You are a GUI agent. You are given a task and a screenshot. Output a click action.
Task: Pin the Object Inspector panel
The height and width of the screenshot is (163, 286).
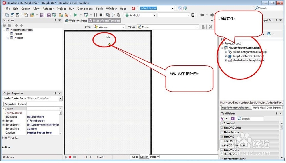coord(55,93)
